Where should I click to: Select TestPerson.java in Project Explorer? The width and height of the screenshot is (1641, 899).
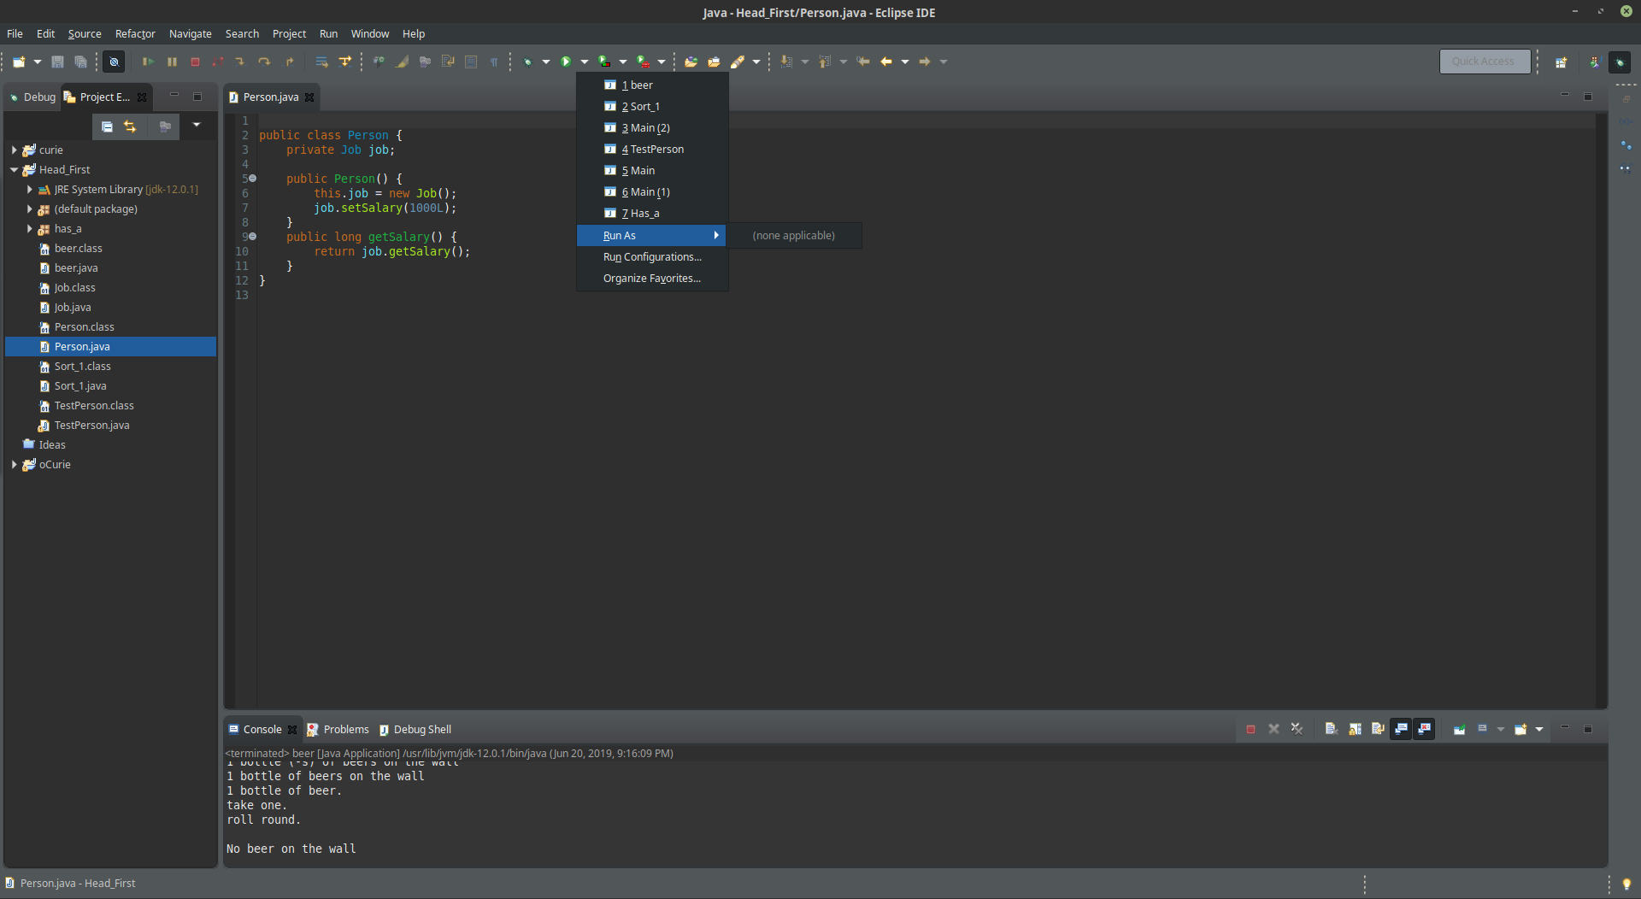91,426
